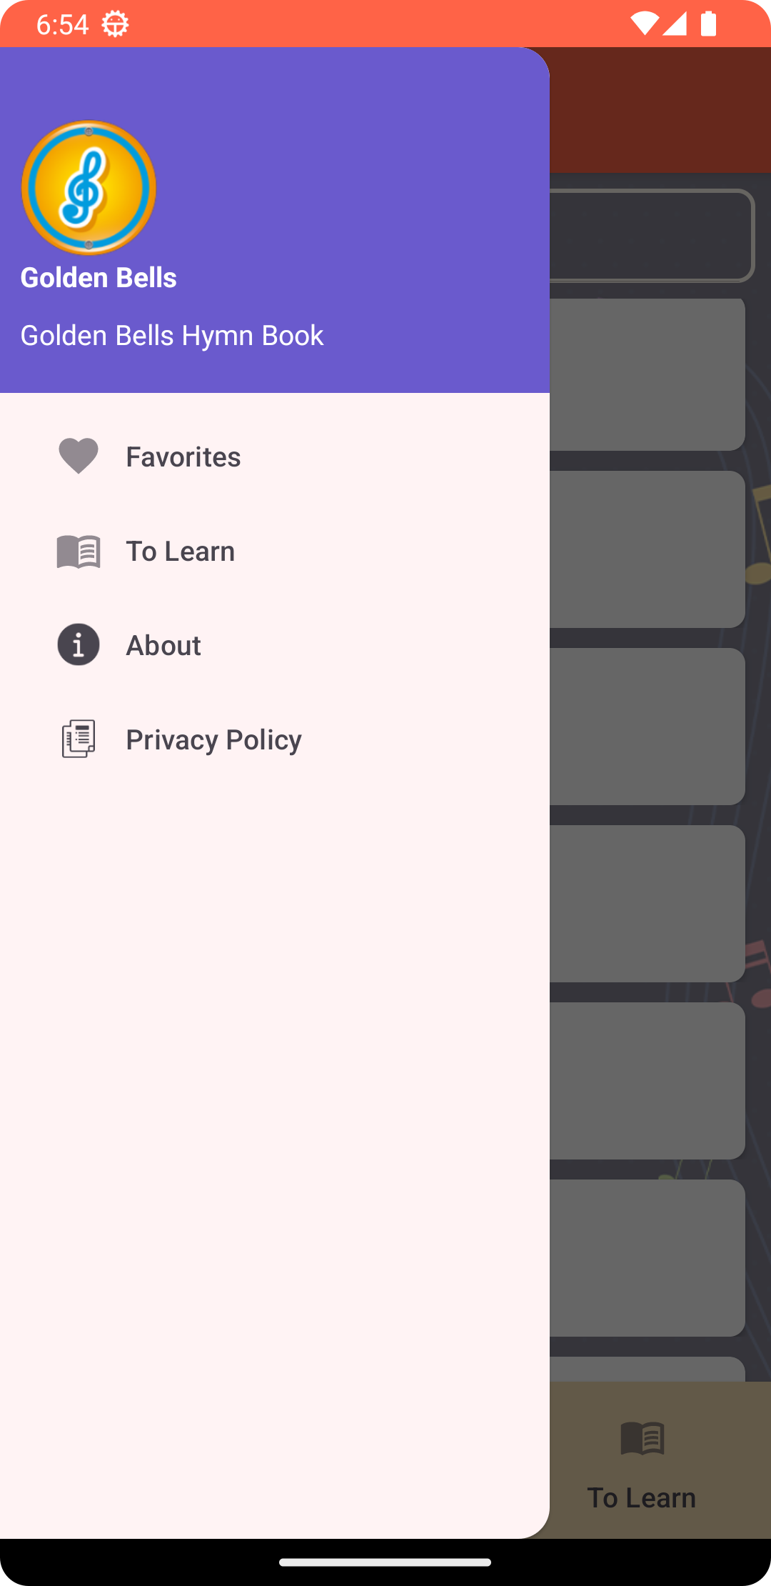Screen dimensions: 771x1586
Task: Tap the open-book icon in the drawer
Action: [79, 552]
